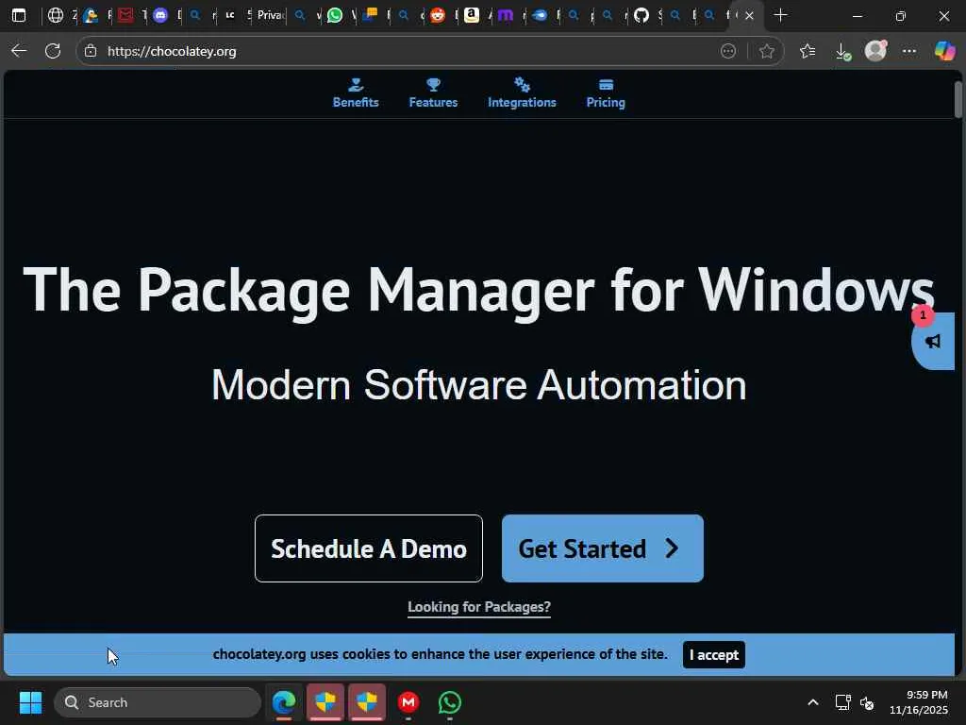Screen dimensions: 966x725
Task: Go to the Pricing section
Action: pos(606,93)
